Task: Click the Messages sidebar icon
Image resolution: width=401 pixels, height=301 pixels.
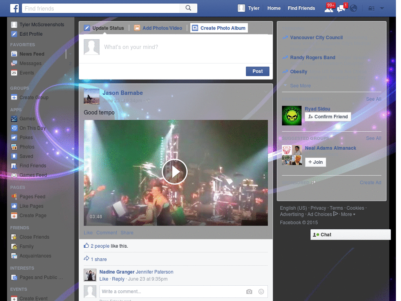Action: (x=14, y=63)
